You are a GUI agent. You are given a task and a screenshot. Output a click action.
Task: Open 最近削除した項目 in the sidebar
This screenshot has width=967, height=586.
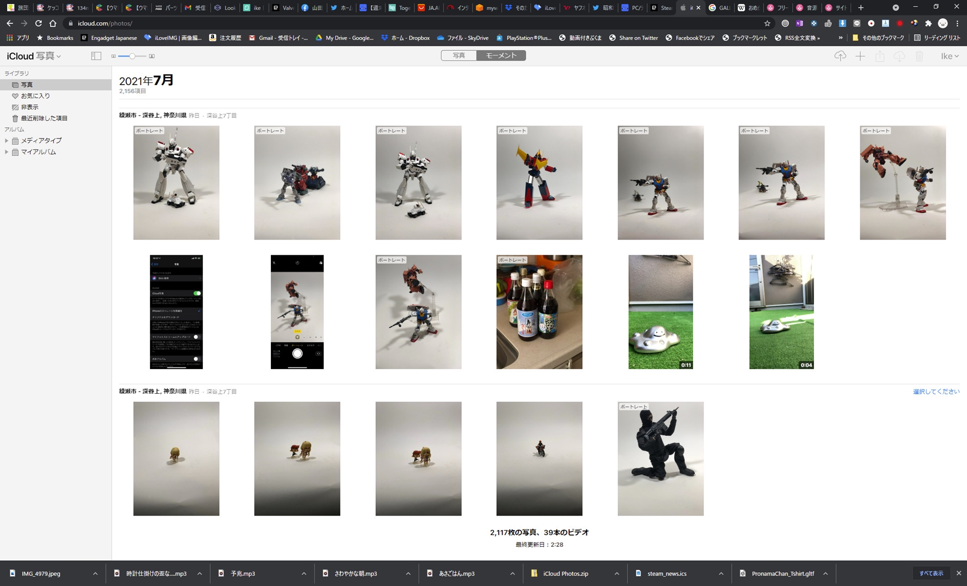pos(45,118)
